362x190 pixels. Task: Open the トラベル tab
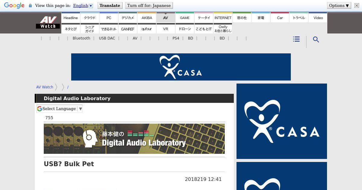pyautogui.click(x=299, y=17)
